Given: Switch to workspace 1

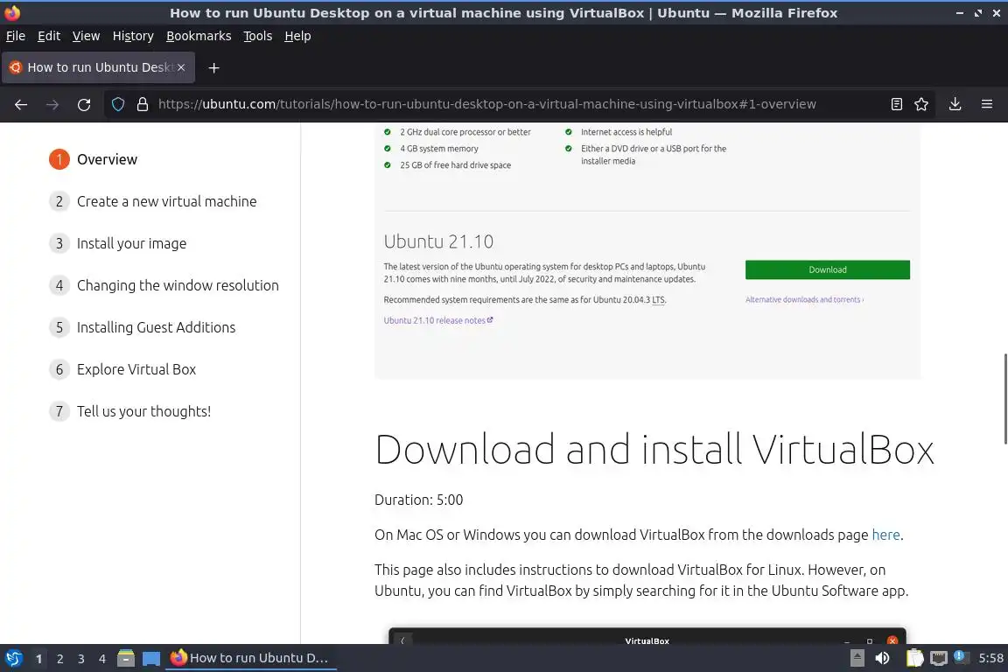Looking at the screenshot, I should [38, 659].
